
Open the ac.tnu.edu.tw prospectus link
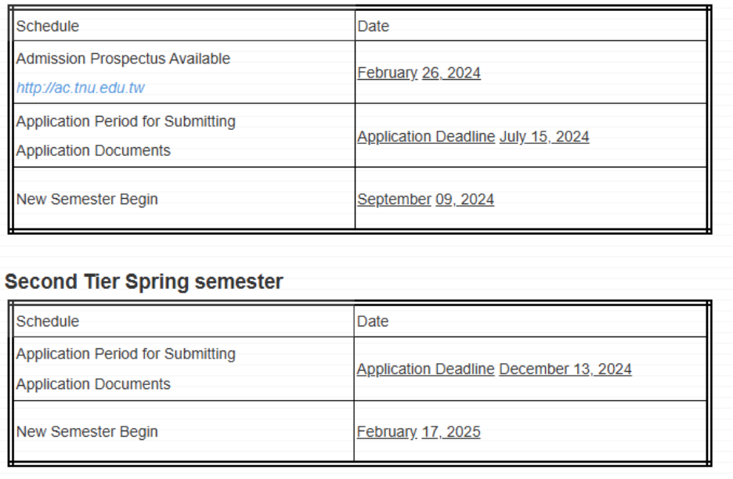80,88
